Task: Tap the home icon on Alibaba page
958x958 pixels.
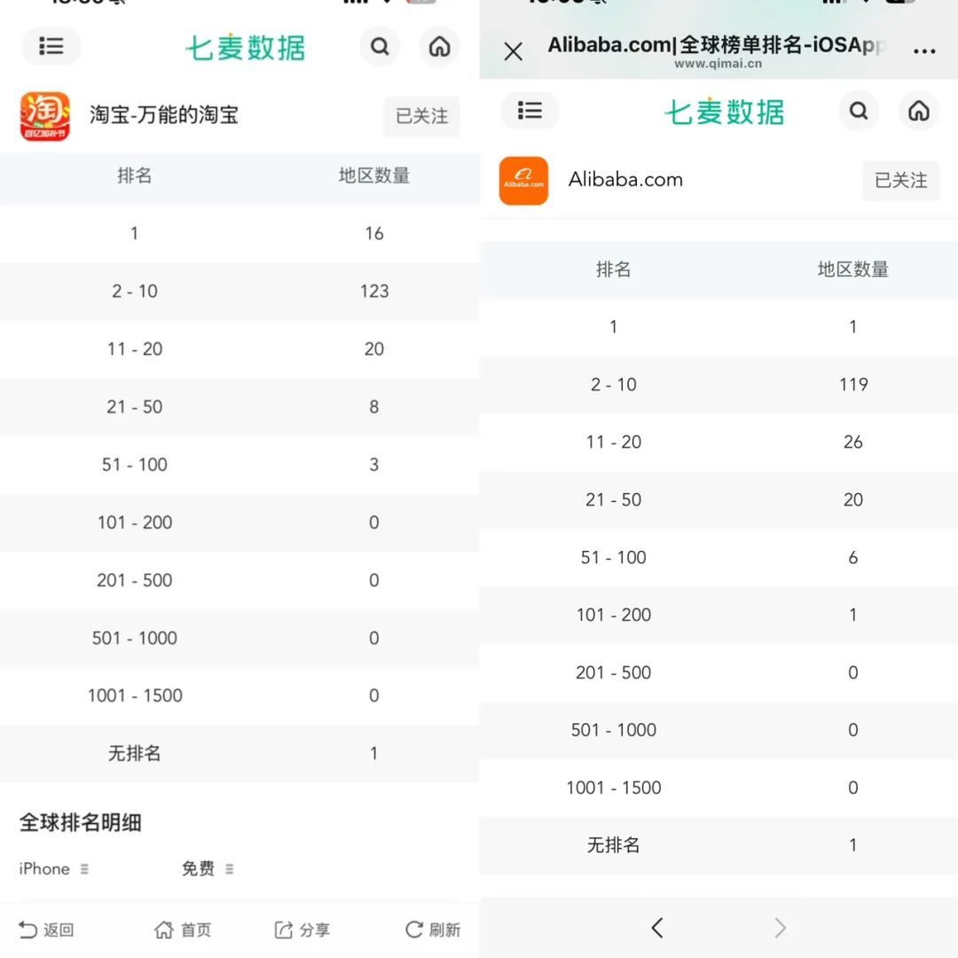Action: point(918,111)
